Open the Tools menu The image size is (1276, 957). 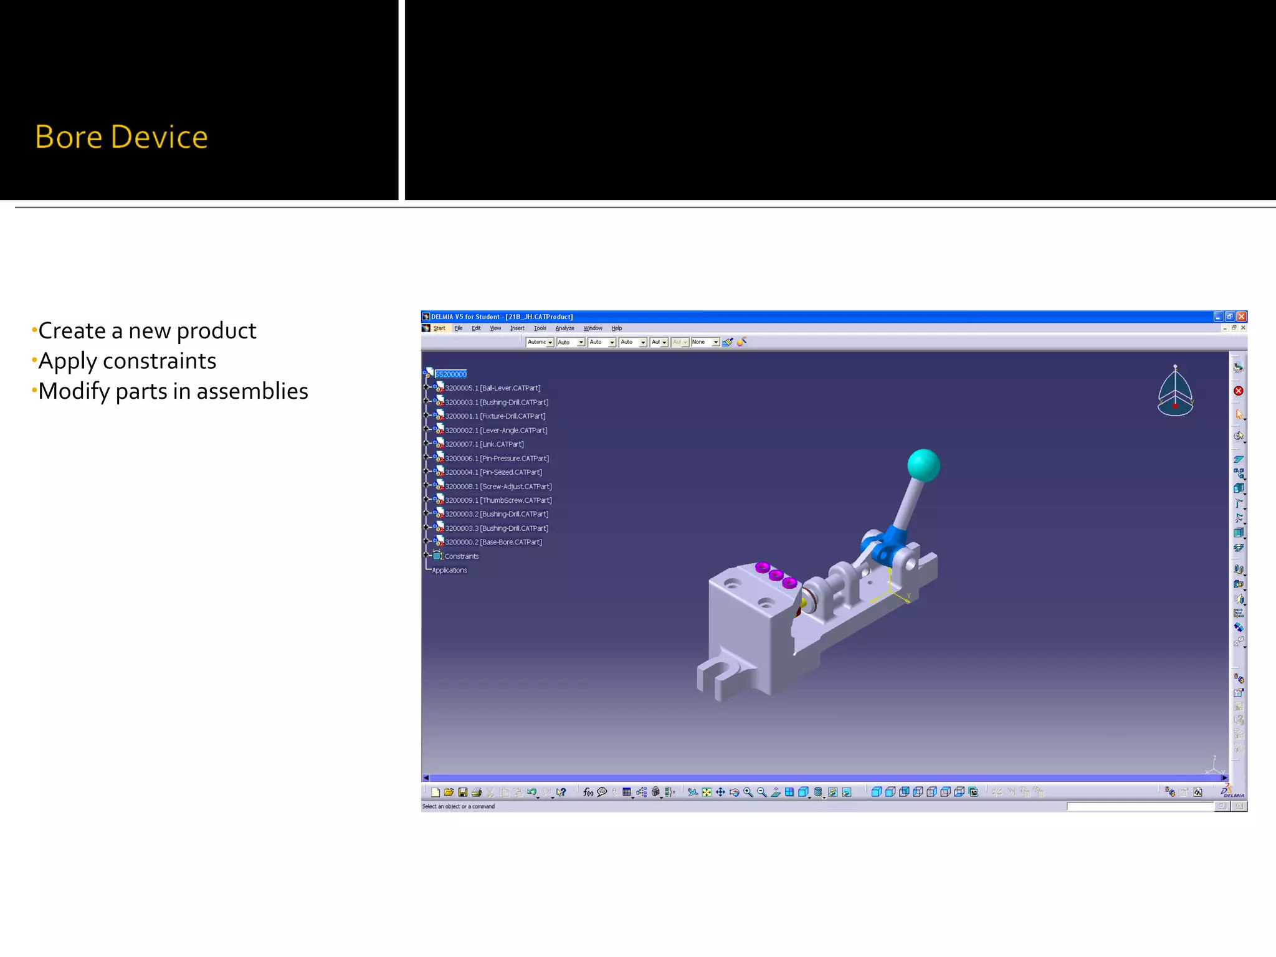tap(540, 328)
